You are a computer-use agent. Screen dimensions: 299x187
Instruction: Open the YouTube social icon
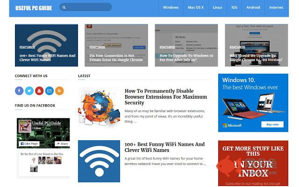pos(39,91)
